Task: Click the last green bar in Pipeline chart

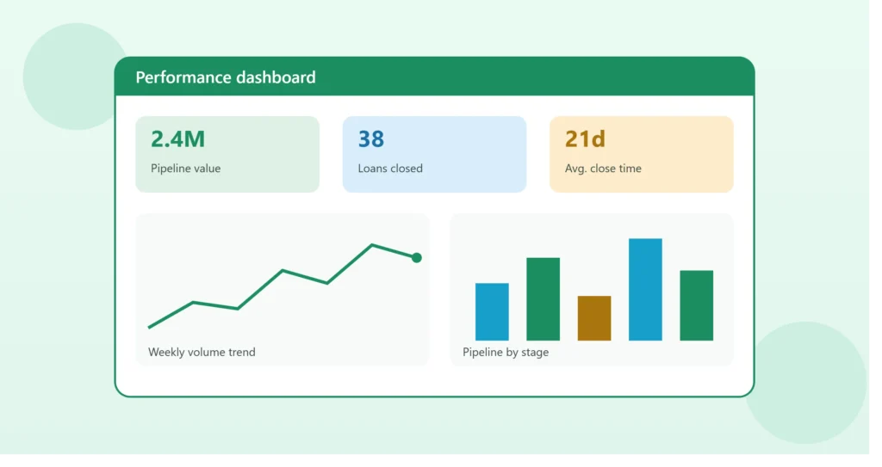Action: (696, 305)
